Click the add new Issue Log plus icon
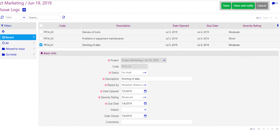 (x=24, y=10)
